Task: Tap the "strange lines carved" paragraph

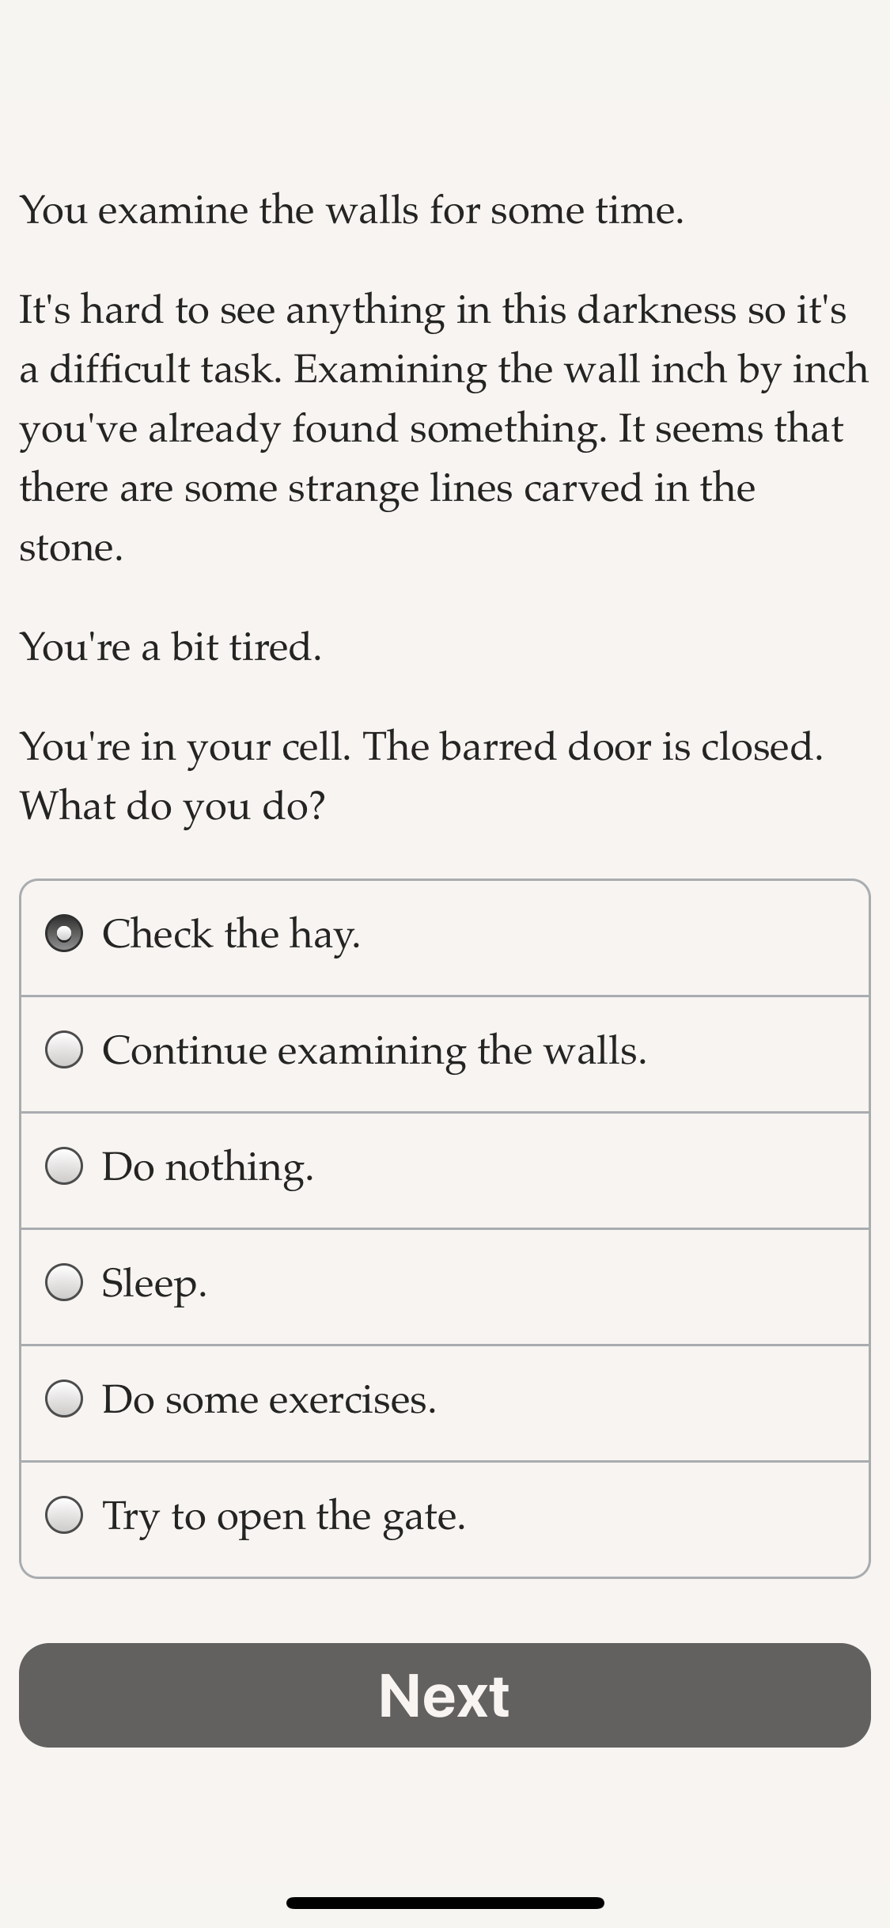Action: coord(445,428)
